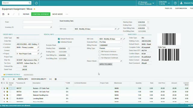Open the top Starting Date calendar picker
Viewport: 193px width, 108px height.
(148, 22)
